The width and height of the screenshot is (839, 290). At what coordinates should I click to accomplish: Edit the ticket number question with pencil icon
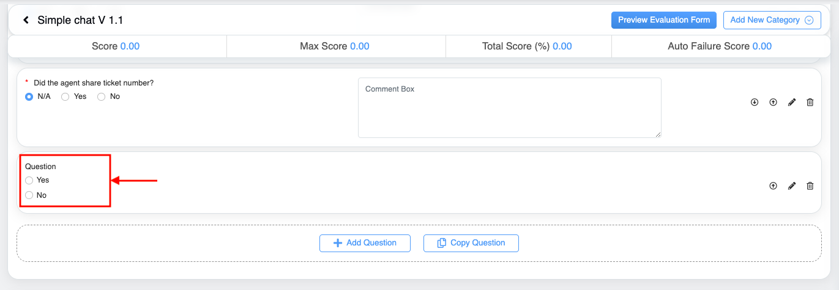click(x=792, y=103)
